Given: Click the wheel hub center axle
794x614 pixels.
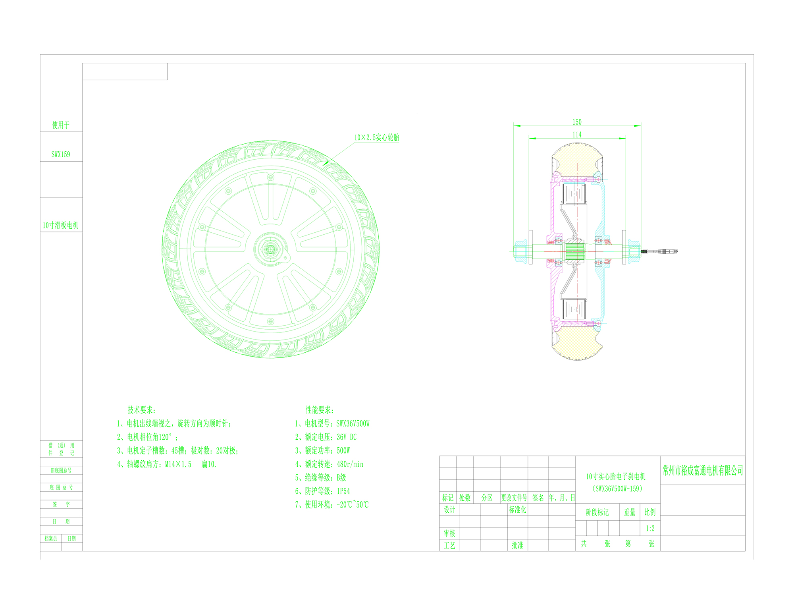Looking at the screenshot, I should [x=271, y=249].
